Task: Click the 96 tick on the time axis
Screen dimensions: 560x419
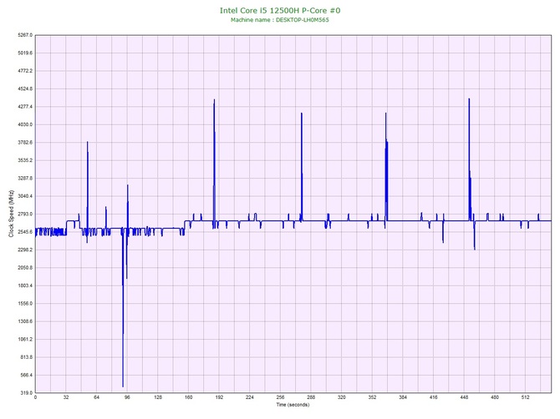Action: (127, 397)
